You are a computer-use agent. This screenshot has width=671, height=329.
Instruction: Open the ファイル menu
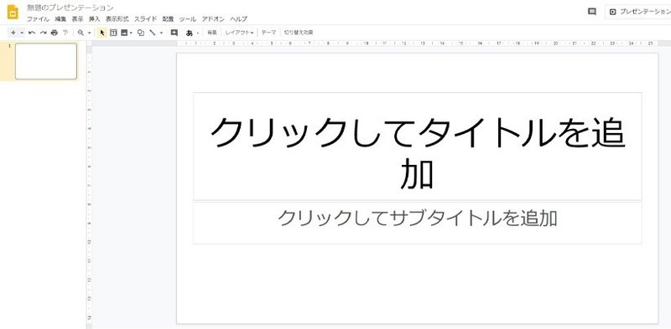coord(38,19)
